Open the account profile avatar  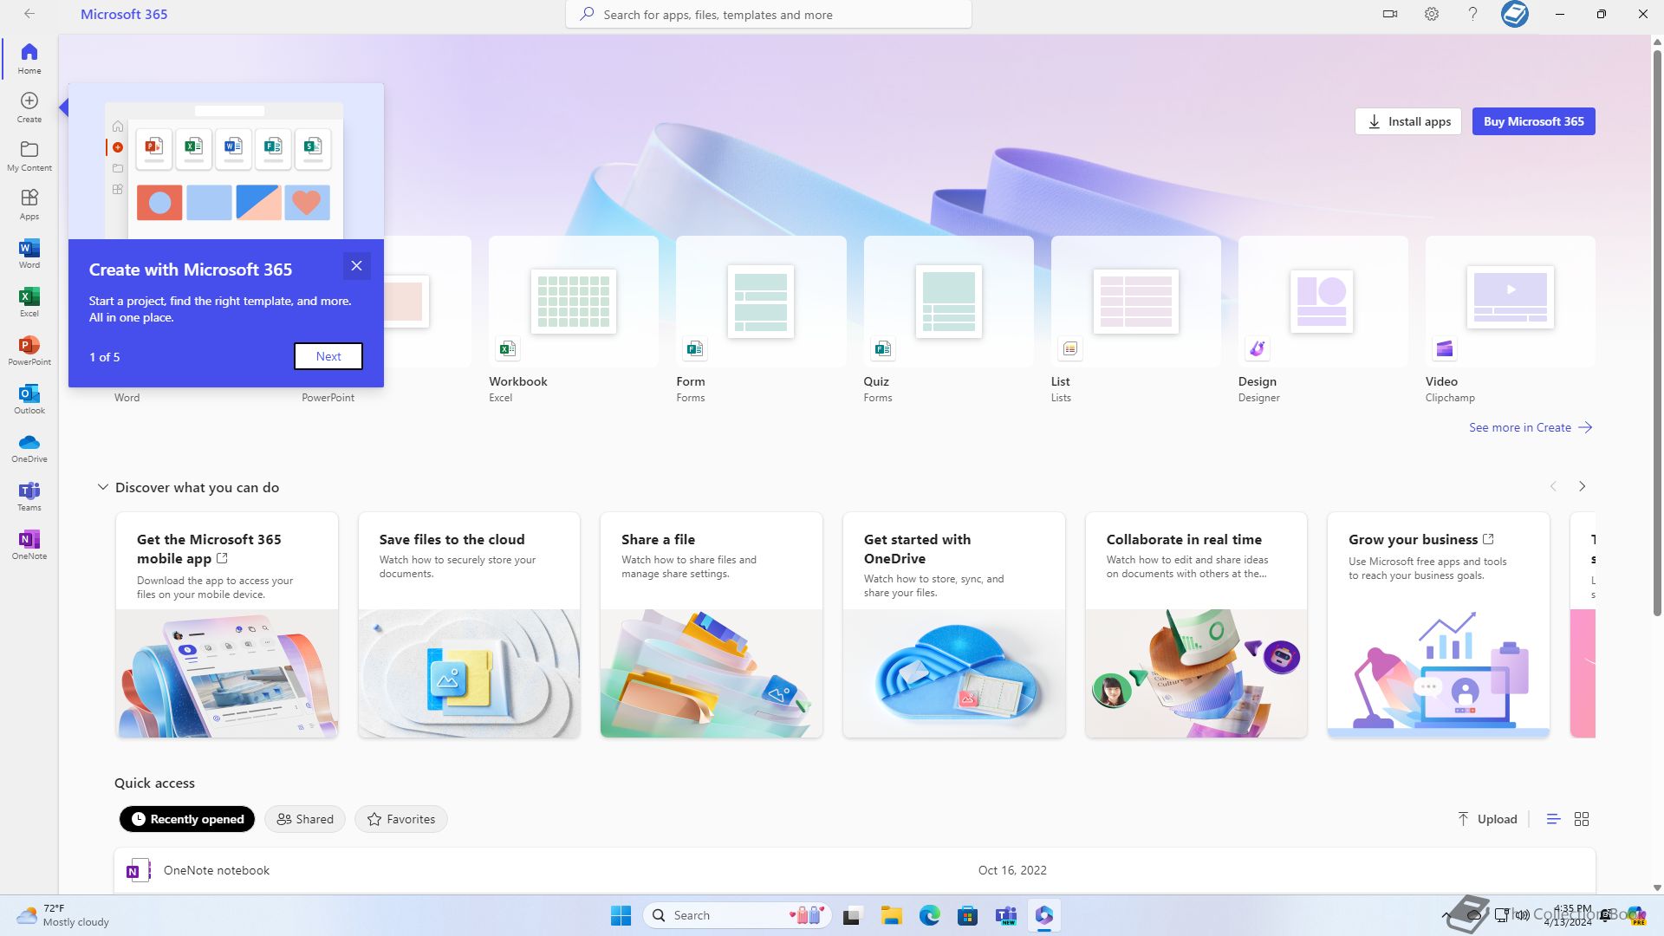pyautogui.click(x=1515, y=14)
